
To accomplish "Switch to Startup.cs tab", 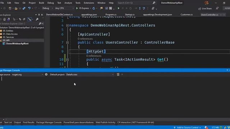I will 130,15.
